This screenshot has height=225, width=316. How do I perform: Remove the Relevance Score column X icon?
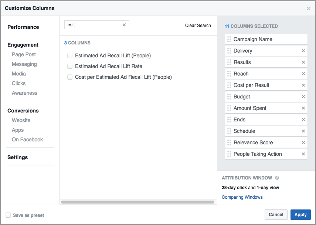click(x=303, y=142)
